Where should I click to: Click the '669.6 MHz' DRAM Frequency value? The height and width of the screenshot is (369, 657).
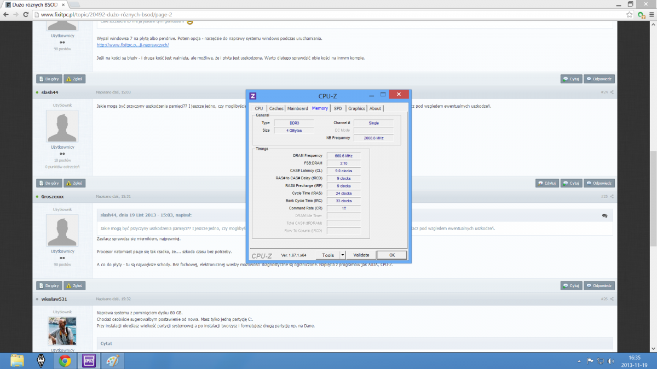343,156
